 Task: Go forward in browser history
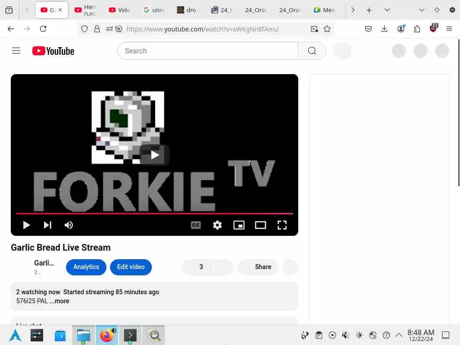point(27,29)
